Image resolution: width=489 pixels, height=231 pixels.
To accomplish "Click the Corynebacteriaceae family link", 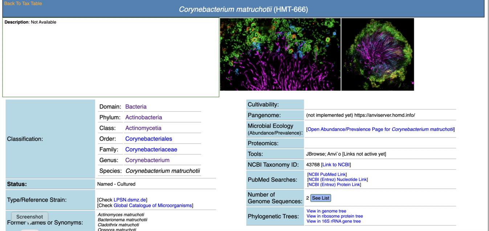I will 151,149.
